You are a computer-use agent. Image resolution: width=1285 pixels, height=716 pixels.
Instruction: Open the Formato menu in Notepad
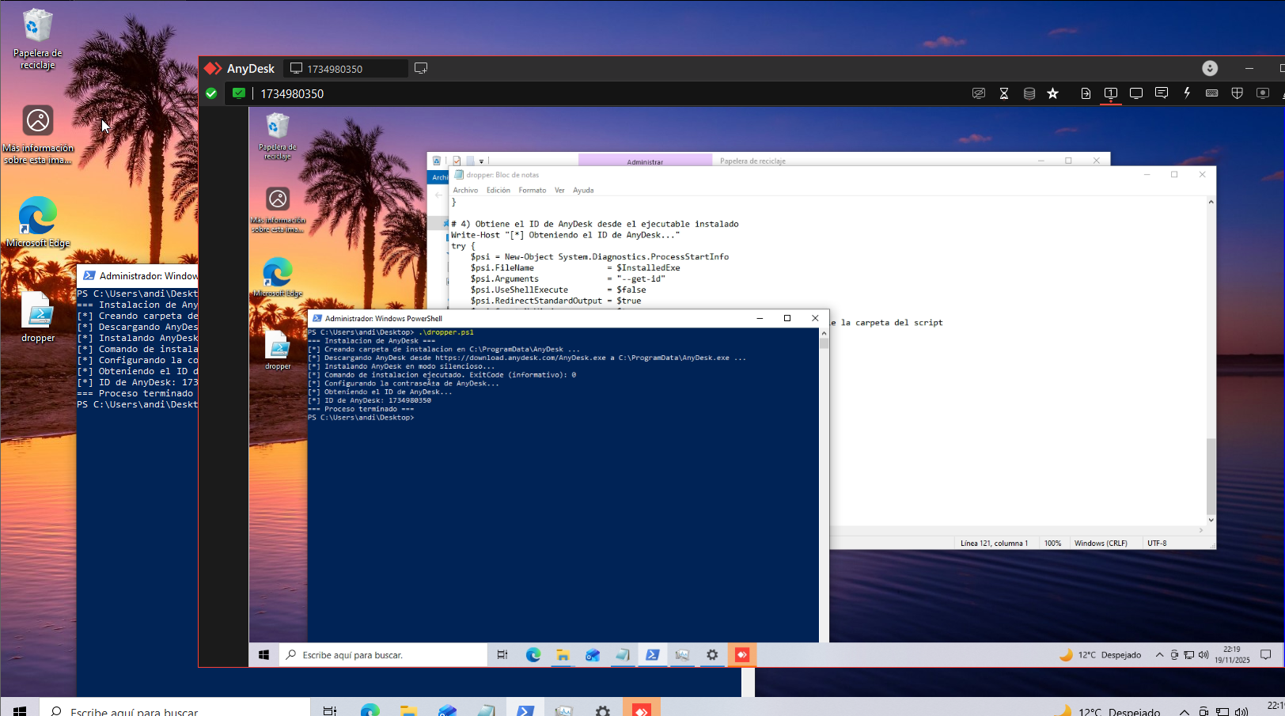click(532, 191)
